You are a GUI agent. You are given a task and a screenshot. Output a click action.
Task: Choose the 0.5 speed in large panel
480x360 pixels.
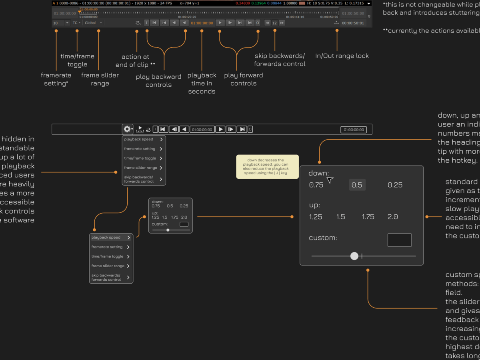[357, 185]
